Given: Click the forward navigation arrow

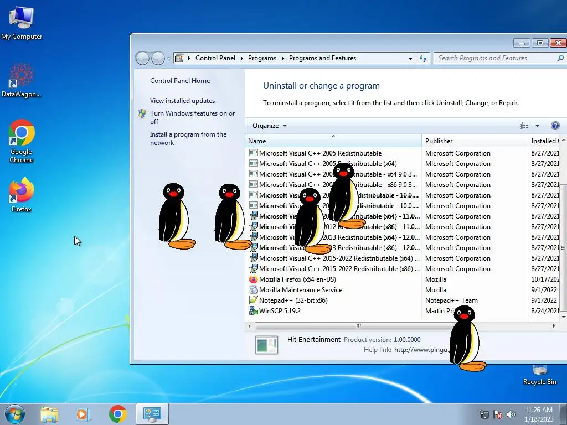Looking at the screenshot, I should (158, 58).
